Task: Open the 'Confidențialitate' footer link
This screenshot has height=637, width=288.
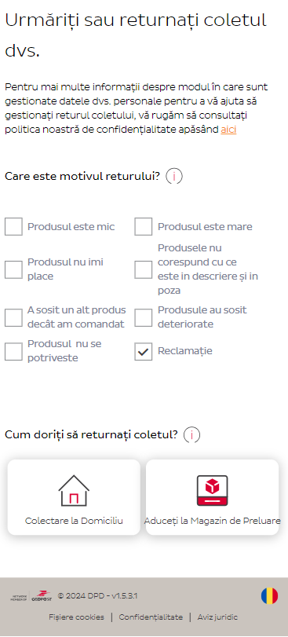Action: click(x=151, y=617)
